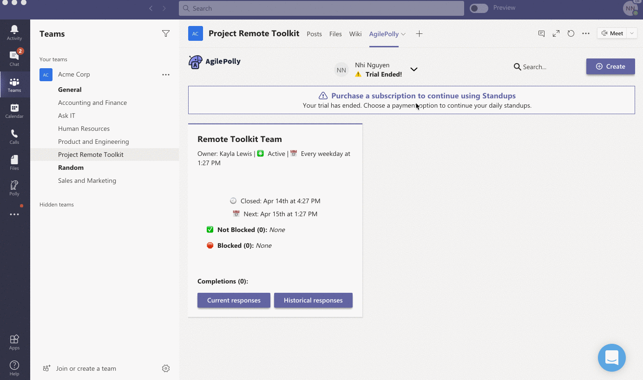
Task: Click Remote Toolkit Team card title
Action: 240,139
